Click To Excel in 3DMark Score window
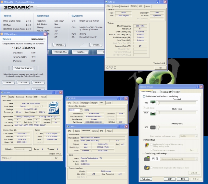Screen dimensions: 208x184 pos(23,83)
